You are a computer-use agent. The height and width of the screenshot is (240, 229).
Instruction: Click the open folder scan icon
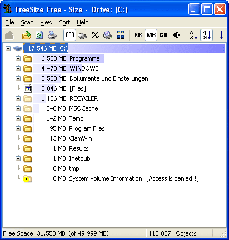coord(27,35)
